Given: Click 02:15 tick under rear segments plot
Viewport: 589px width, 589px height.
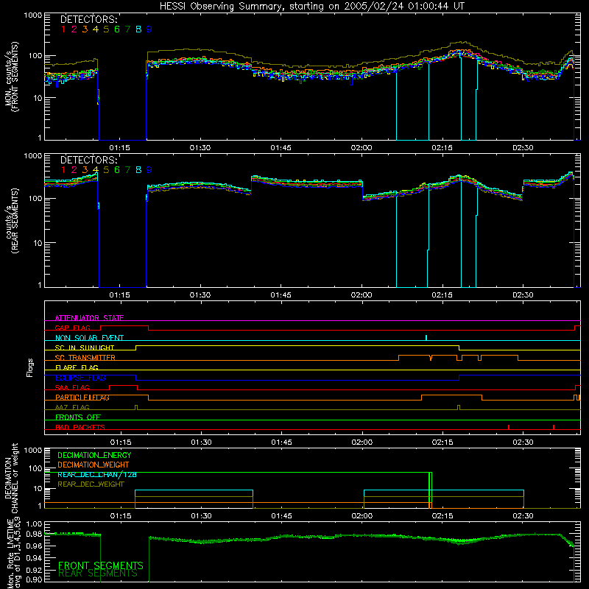Looking at the screenshot, I should pyautogui.click(x=442, y=295).
